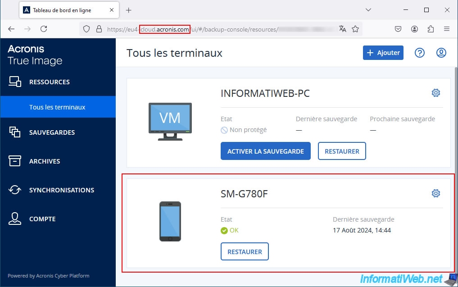Screen dimensions: 458x287
Task: Click the Sauvegardes copy icon
Action: (x=15, y=132)
